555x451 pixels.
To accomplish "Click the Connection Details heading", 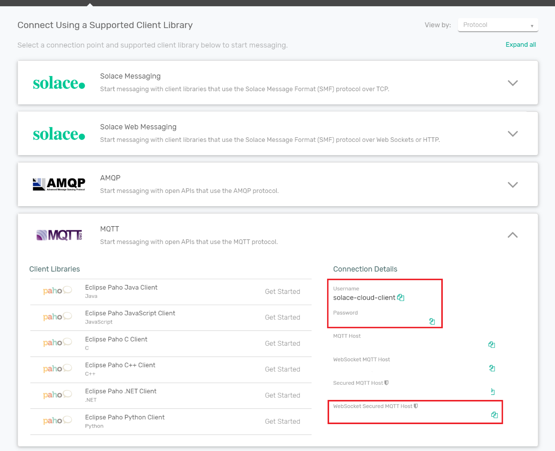I will pos(365,269).
